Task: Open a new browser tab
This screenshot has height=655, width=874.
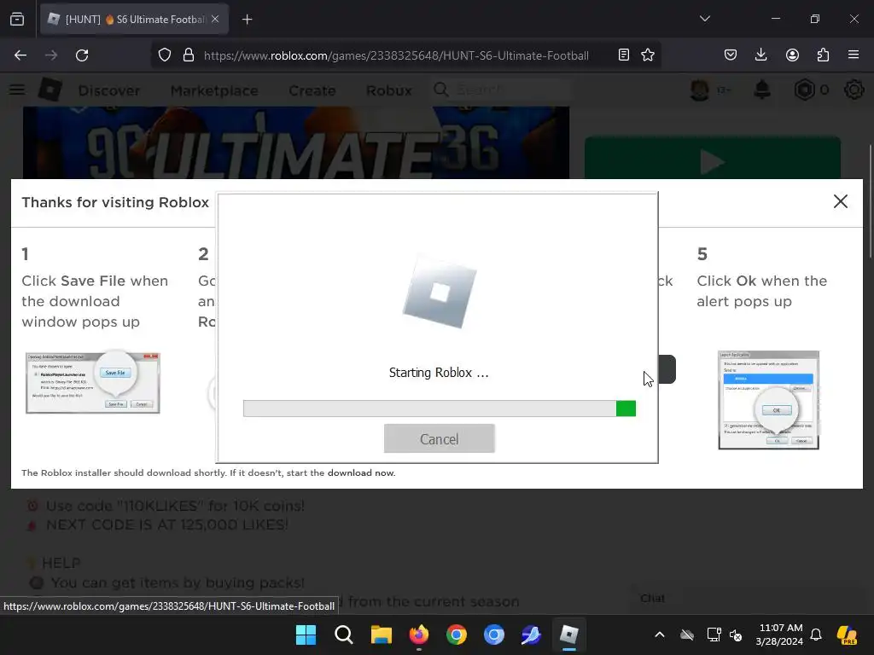Action: point(247,20)
